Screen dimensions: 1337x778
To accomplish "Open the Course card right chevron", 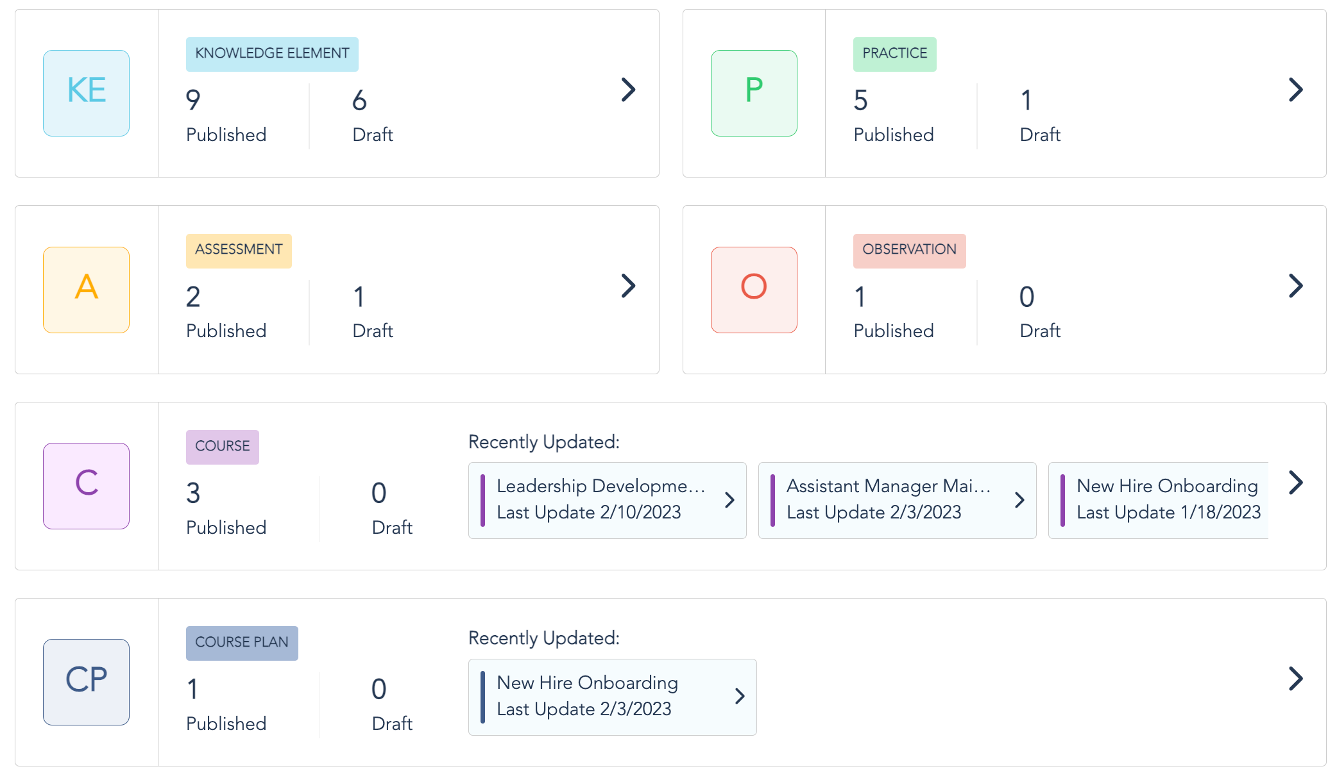I will (x=1295, y=483).
